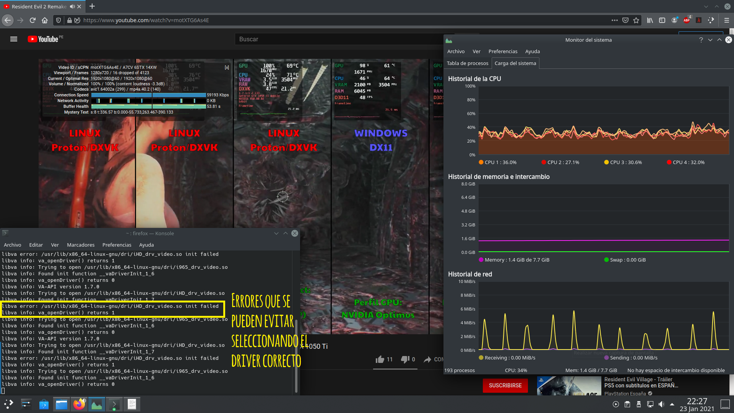734x413 pixels.
Task: Open Discover software store in taskbar
Action: point(44,404)
